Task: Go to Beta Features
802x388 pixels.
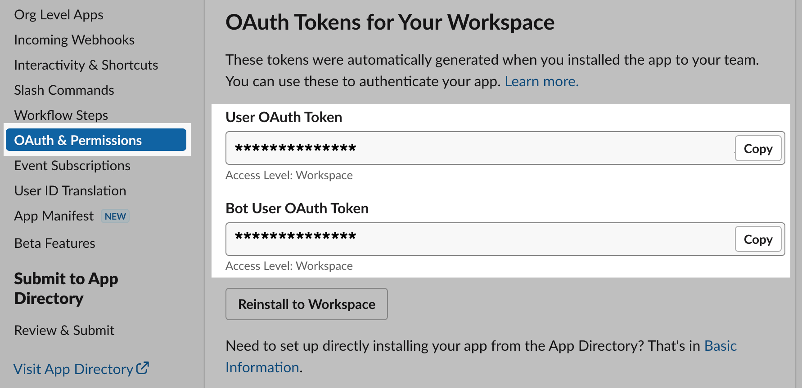Action: pos(54,243)
